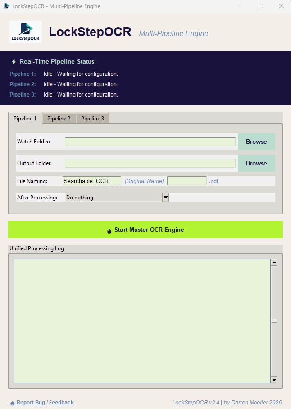Click the Watch Folder input field

150,142
